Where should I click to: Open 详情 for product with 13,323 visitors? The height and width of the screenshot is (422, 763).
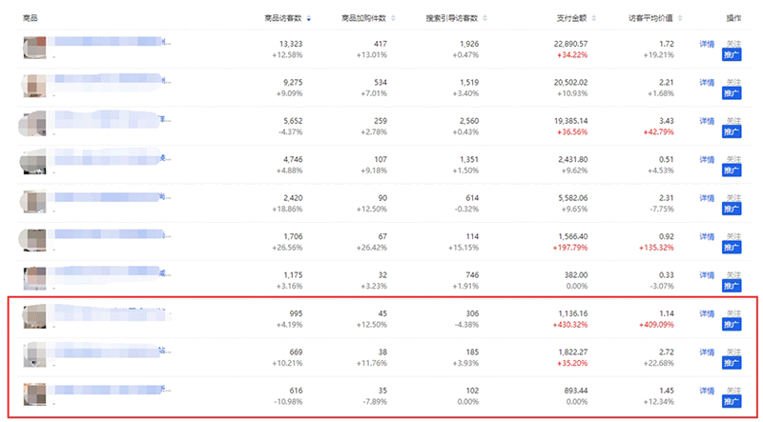tap(707, 44)
